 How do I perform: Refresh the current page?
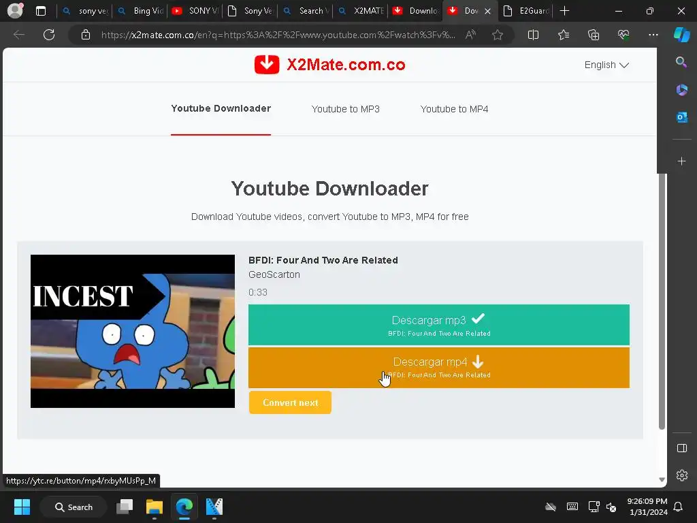click(49, 35)
